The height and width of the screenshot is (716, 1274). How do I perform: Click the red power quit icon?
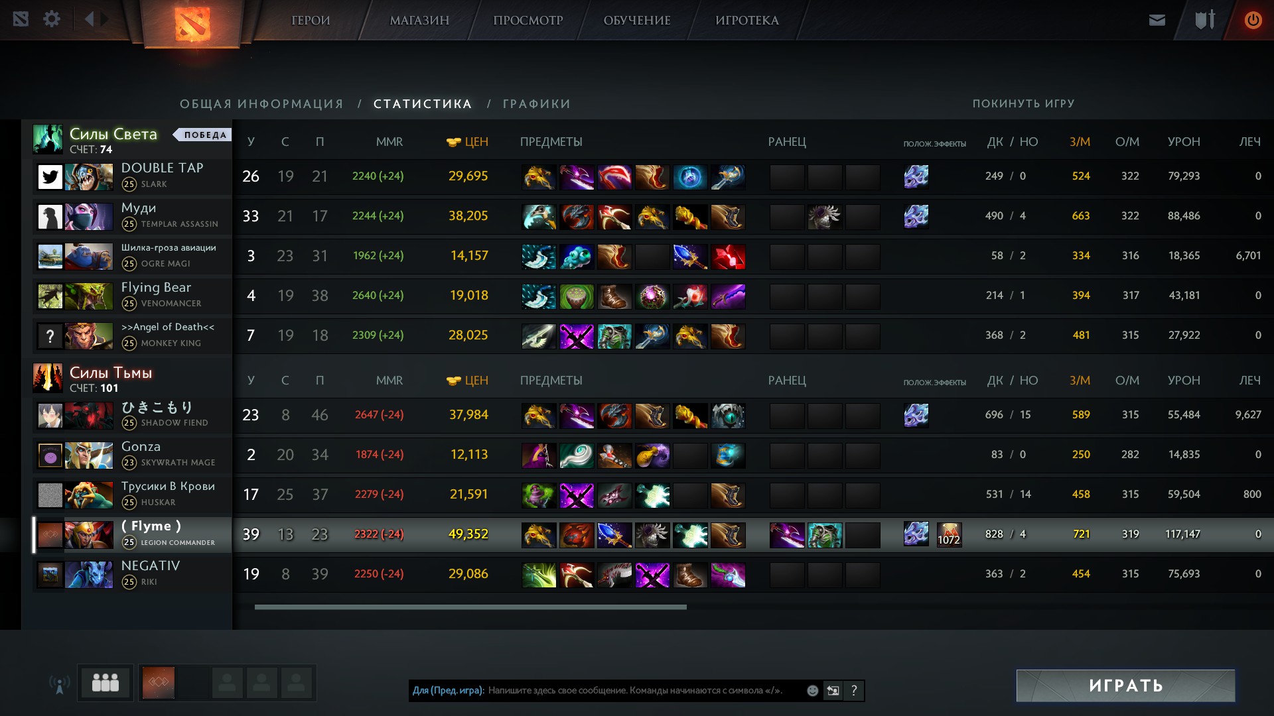[x=1253, y=20]
